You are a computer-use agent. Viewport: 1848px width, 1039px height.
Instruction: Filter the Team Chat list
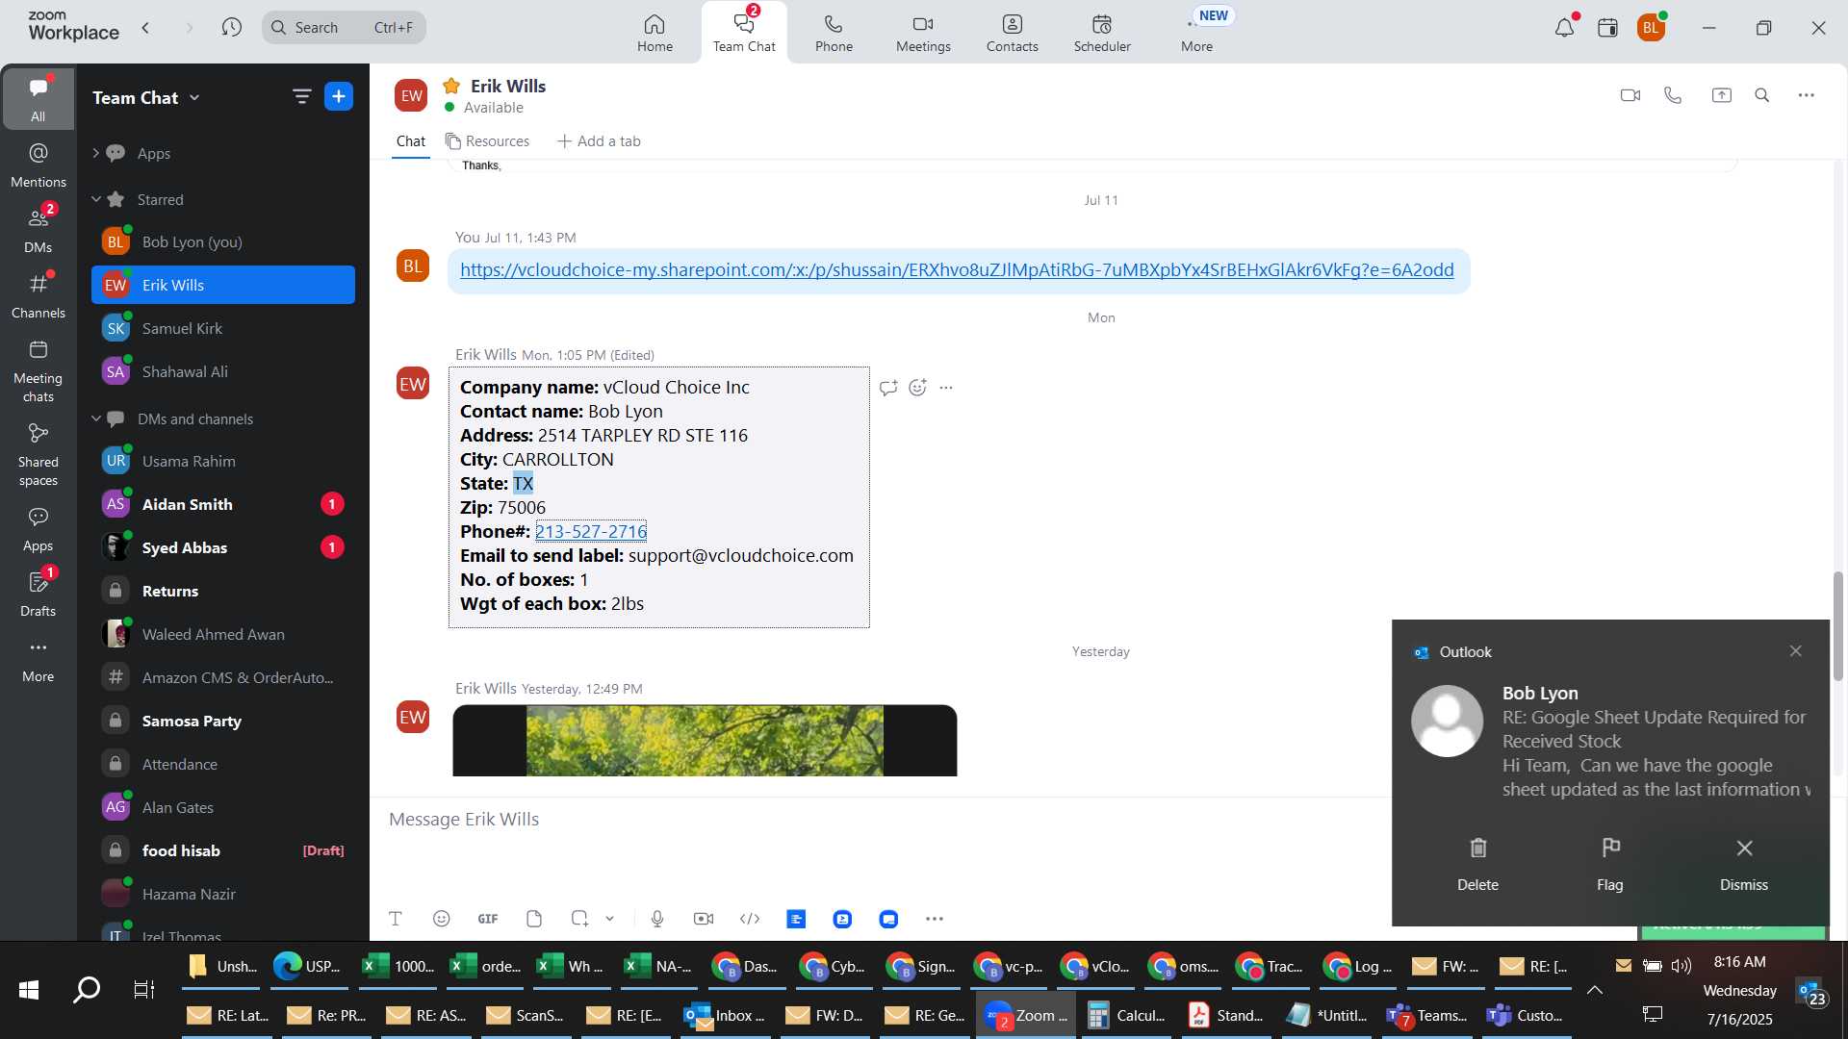tap(301, 96)
